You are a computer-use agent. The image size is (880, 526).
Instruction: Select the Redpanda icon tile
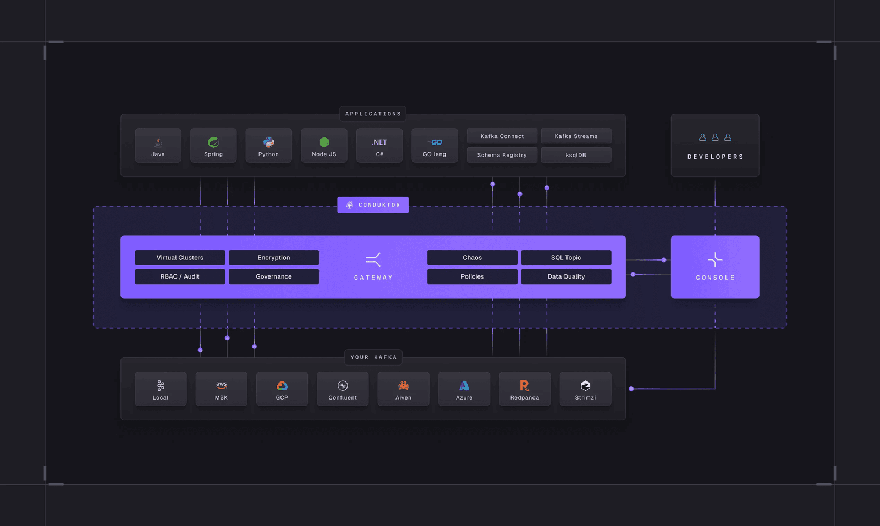coord(525,386)
